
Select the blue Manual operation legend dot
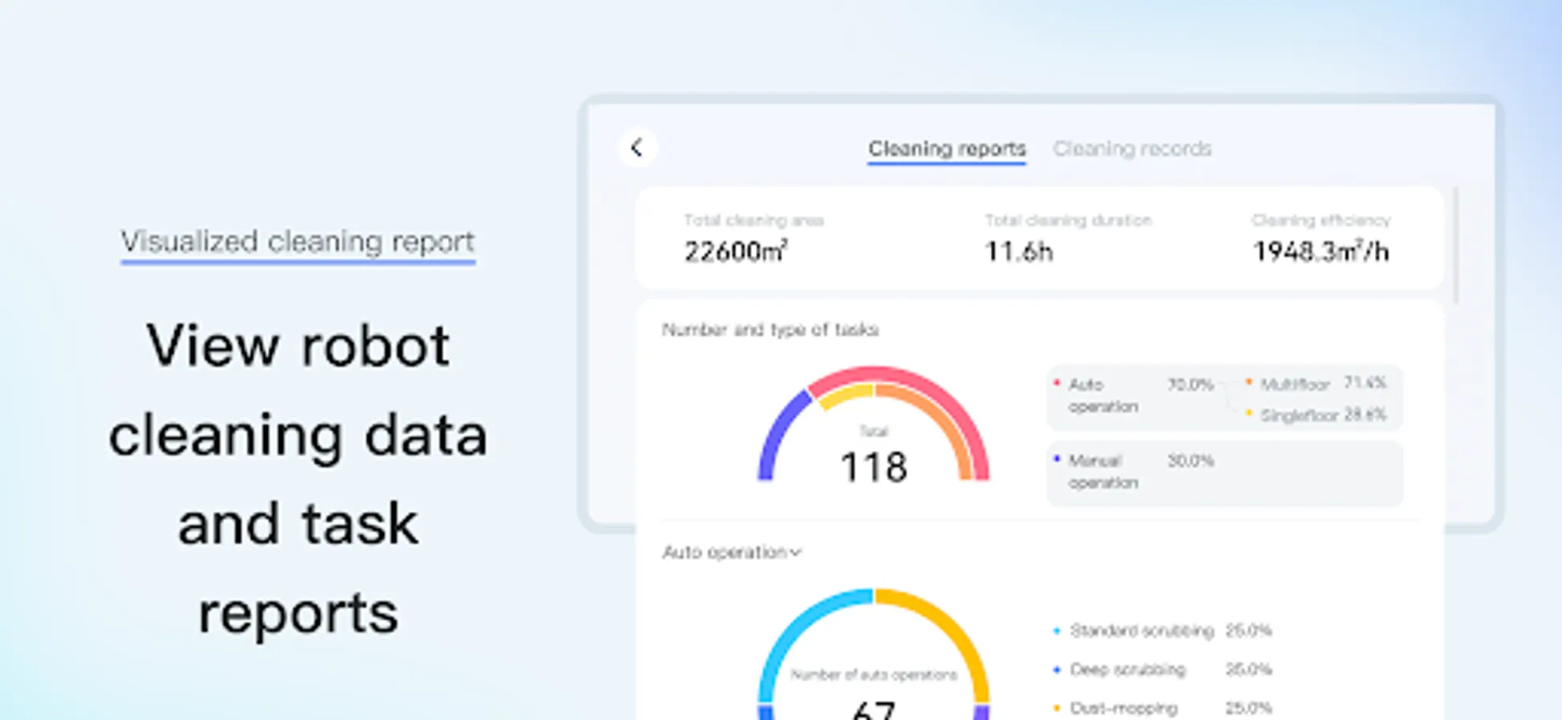pyautogui.click(x=1056, y=460)
